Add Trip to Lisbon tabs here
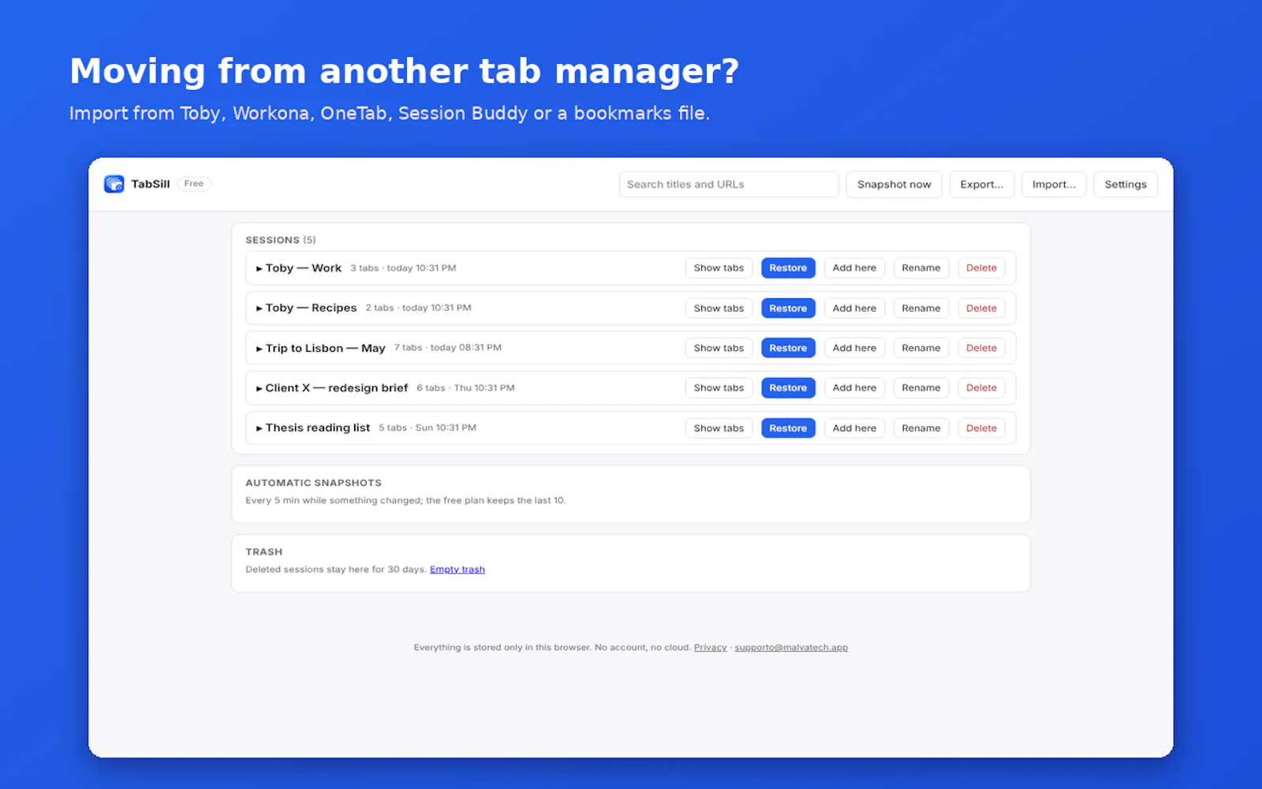This screenshot has width=1262, height=789. click(x=854, y=348)
